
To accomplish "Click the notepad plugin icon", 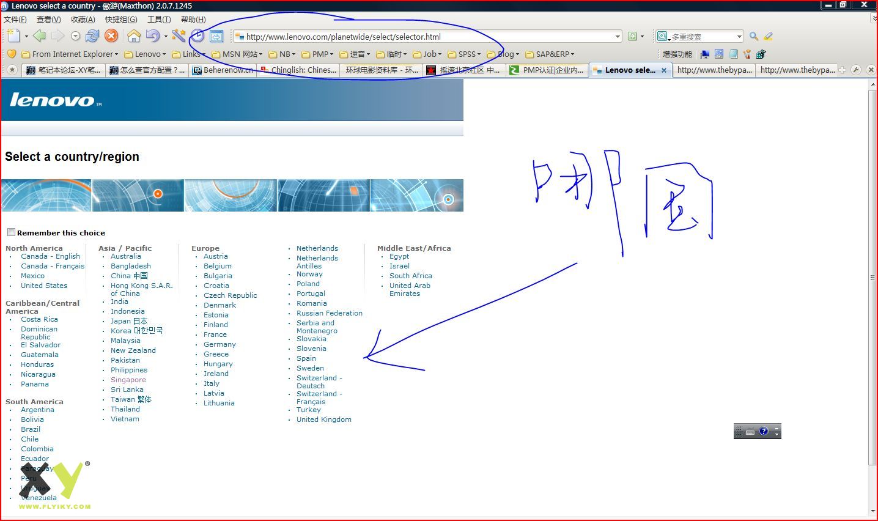I will pos(733,54).
